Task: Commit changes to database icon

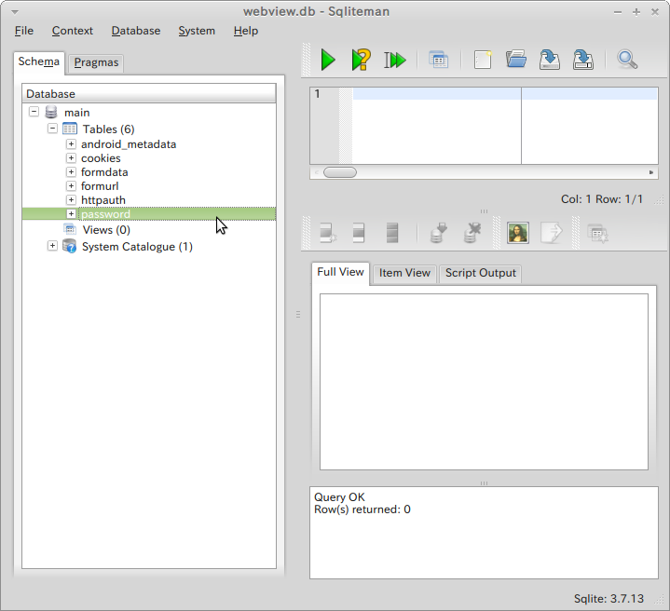Action: (x=438, y=233)
